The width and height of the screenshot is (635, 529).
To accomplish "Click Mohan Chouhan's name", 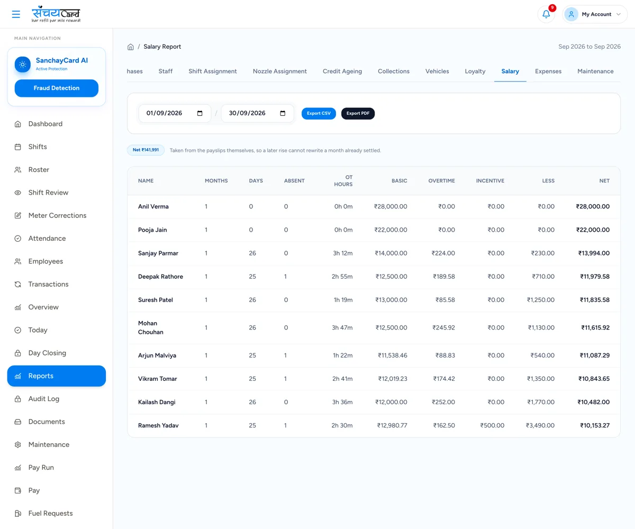I will (151, 328).
